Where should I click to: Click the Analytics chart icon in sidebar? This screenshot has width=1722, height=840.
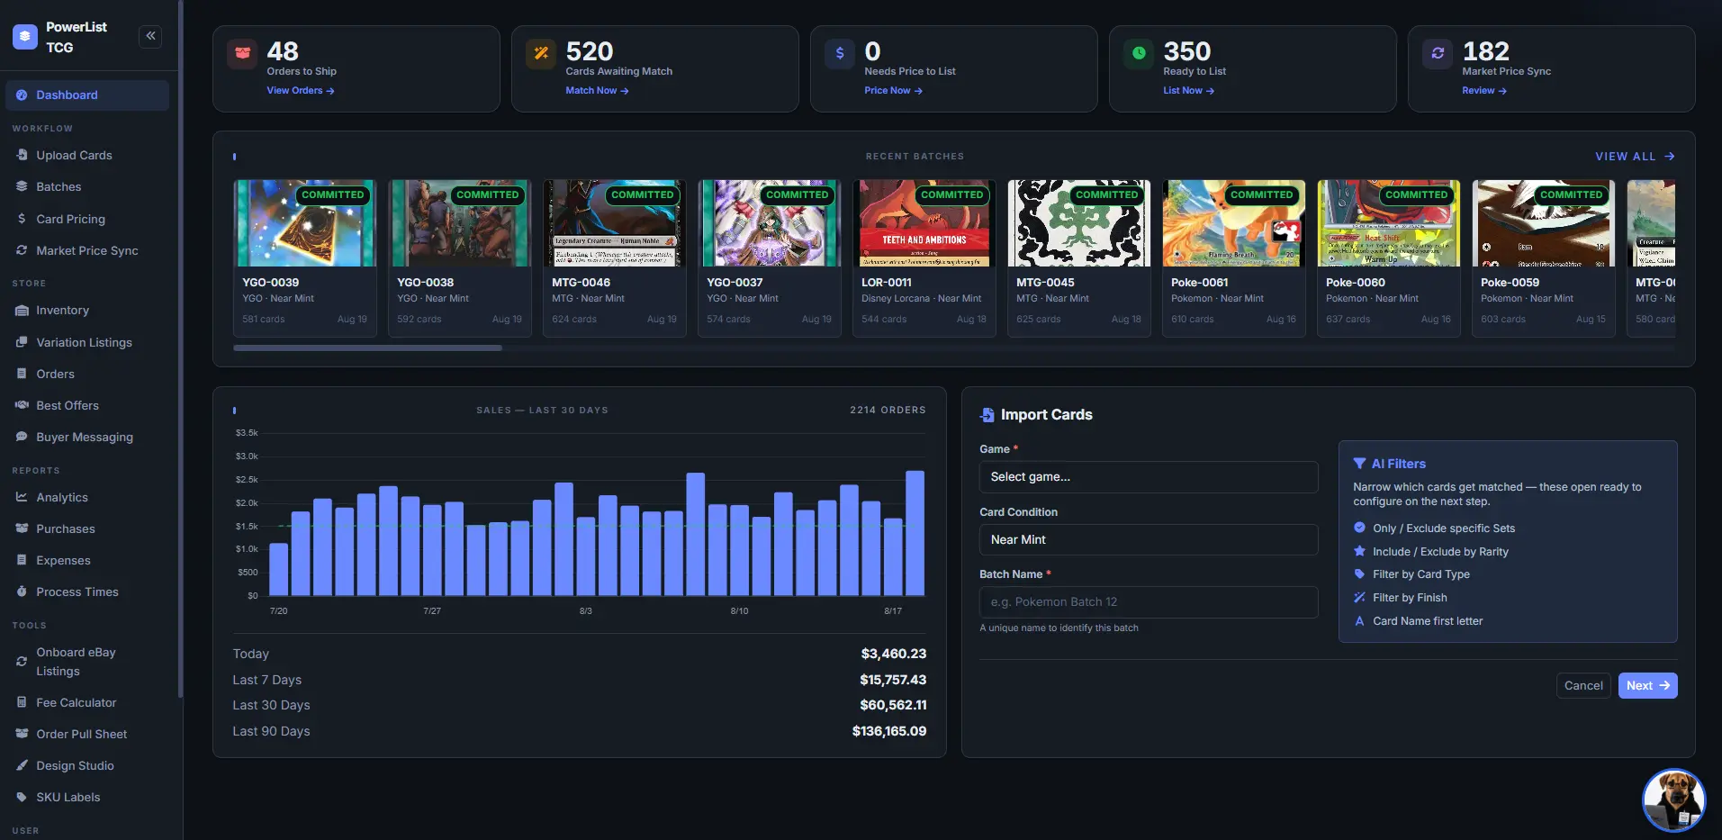click(22, 497)
